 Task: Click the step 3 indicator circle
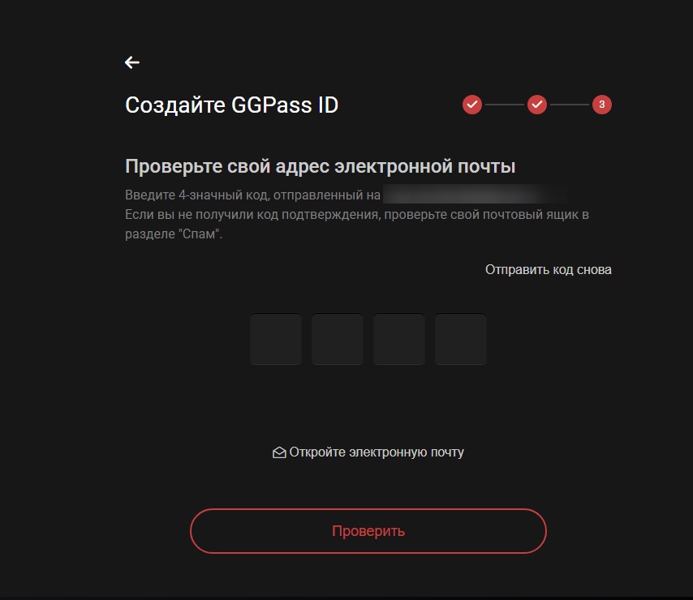click(601, 105)
